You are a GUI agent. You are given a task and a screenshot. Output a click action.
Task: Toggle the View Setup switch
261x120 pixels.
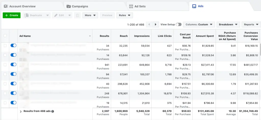pos(178,24)
